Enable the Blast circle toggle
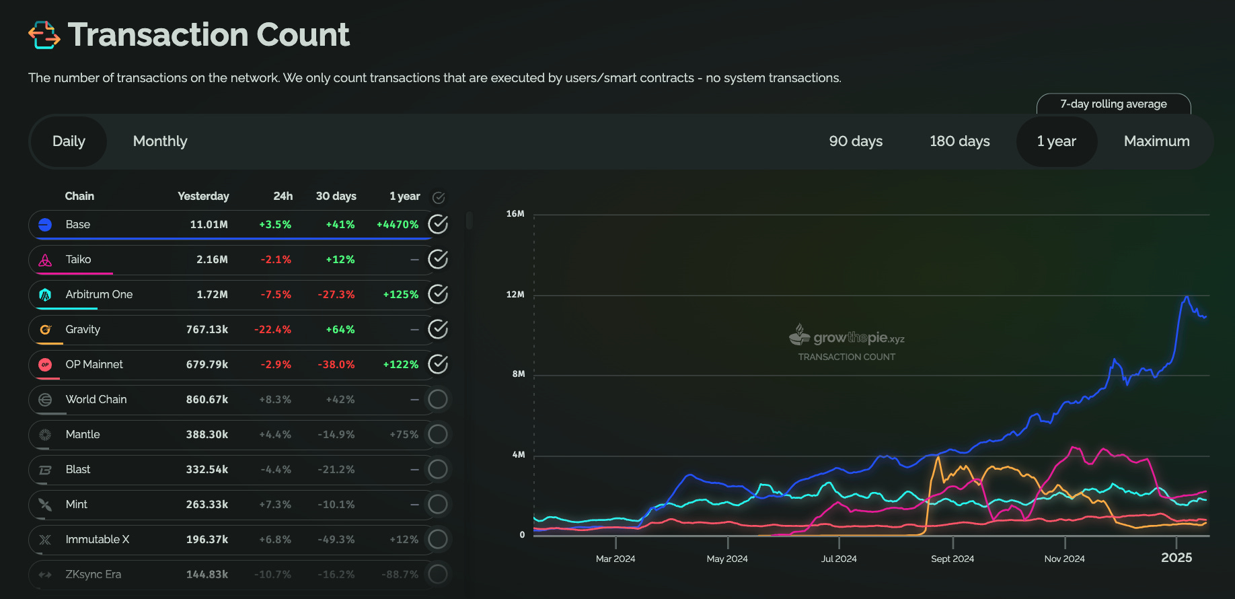Image resolution: width=1235 pixels, height=599 pixels. tap(438, 469)
